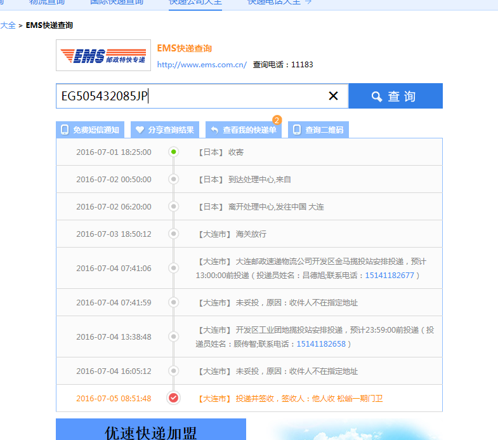The height and width of the screenshot is (440, 498).
Task: Click the timeline dot at 2016-07-02 06:20:00
Action: pos(173,206)
